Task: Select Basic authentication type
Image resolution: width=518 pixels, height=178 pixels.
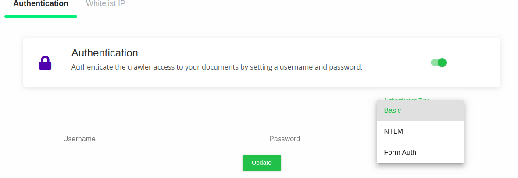Action: pos(420,110)
